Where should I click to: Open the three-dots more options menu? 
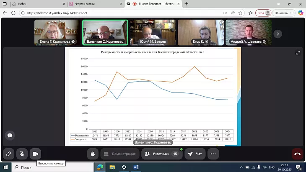click(213, 154)
